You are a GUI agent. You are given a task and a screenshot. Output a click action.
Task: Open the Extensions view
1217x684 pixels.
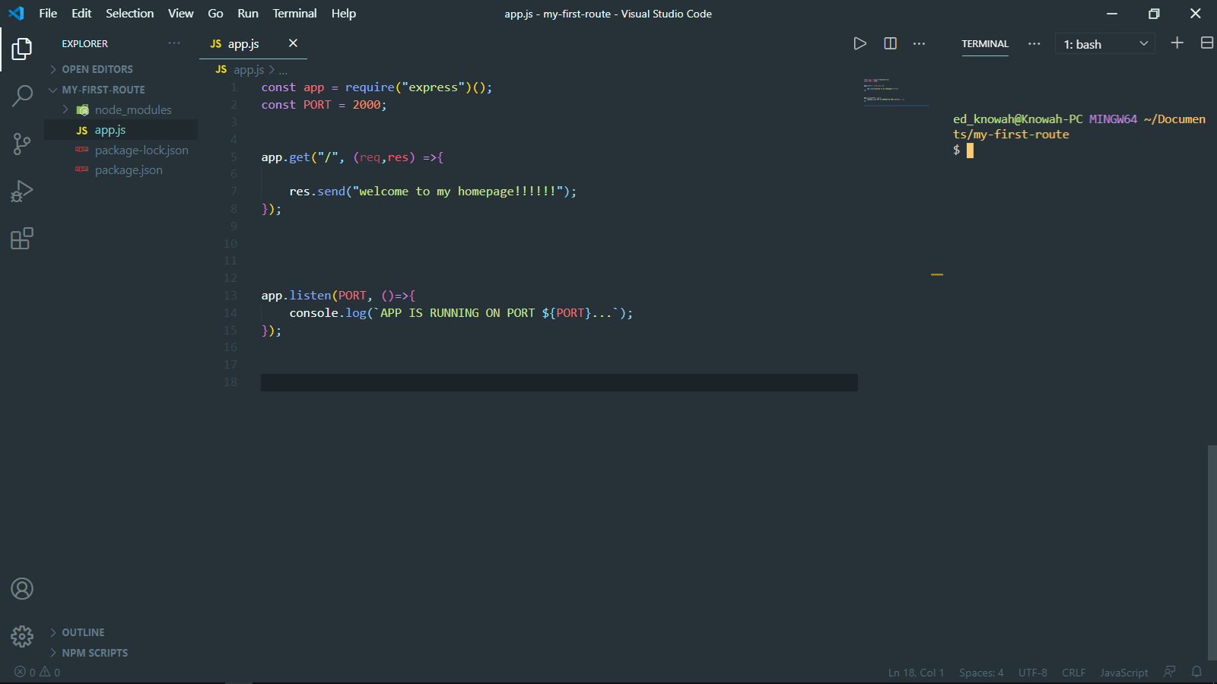coord(22,239)
